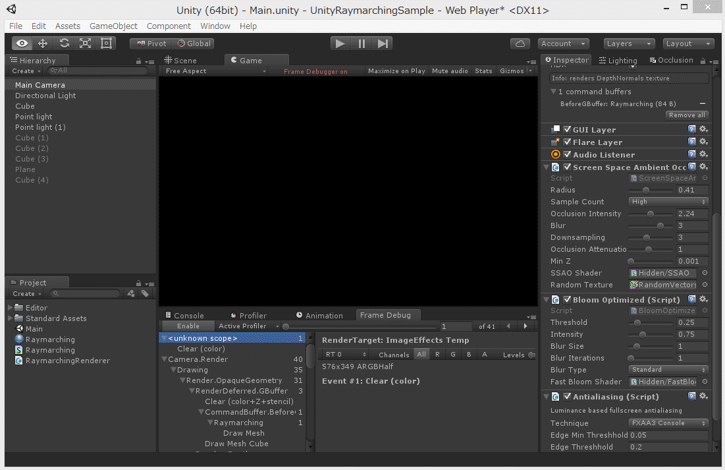Click the frame debugger Enable button
This screenshot has width=725, height=470.
point(188,326)
